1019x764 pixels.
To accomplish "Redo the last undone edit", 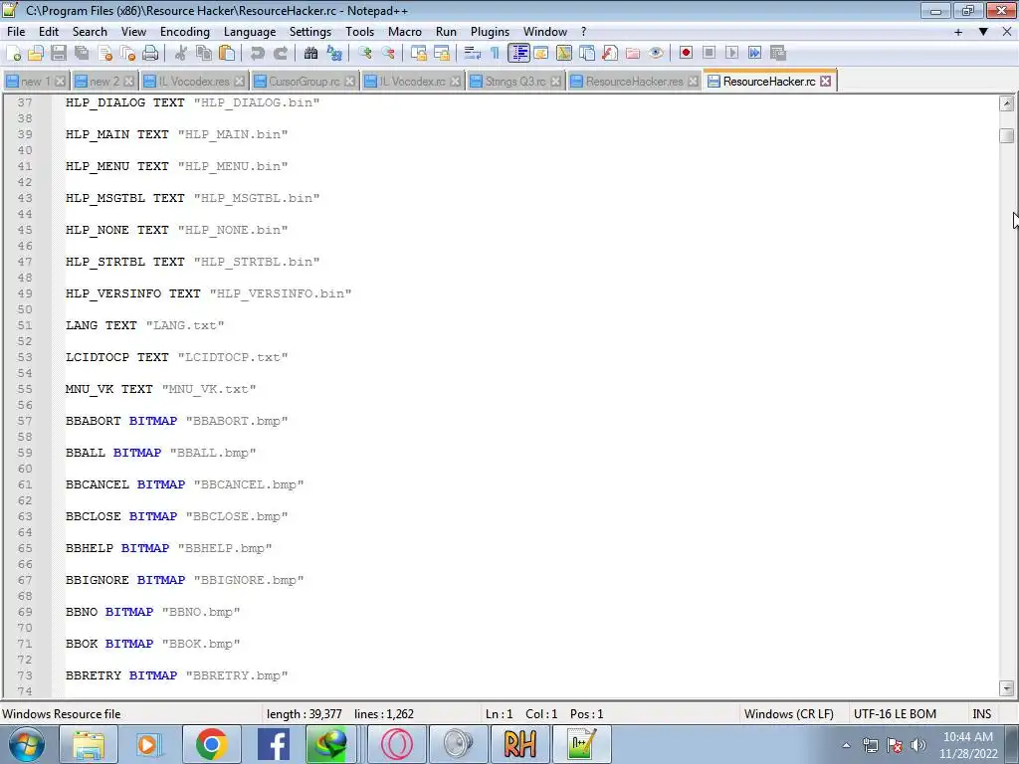I will click(280, 54).
